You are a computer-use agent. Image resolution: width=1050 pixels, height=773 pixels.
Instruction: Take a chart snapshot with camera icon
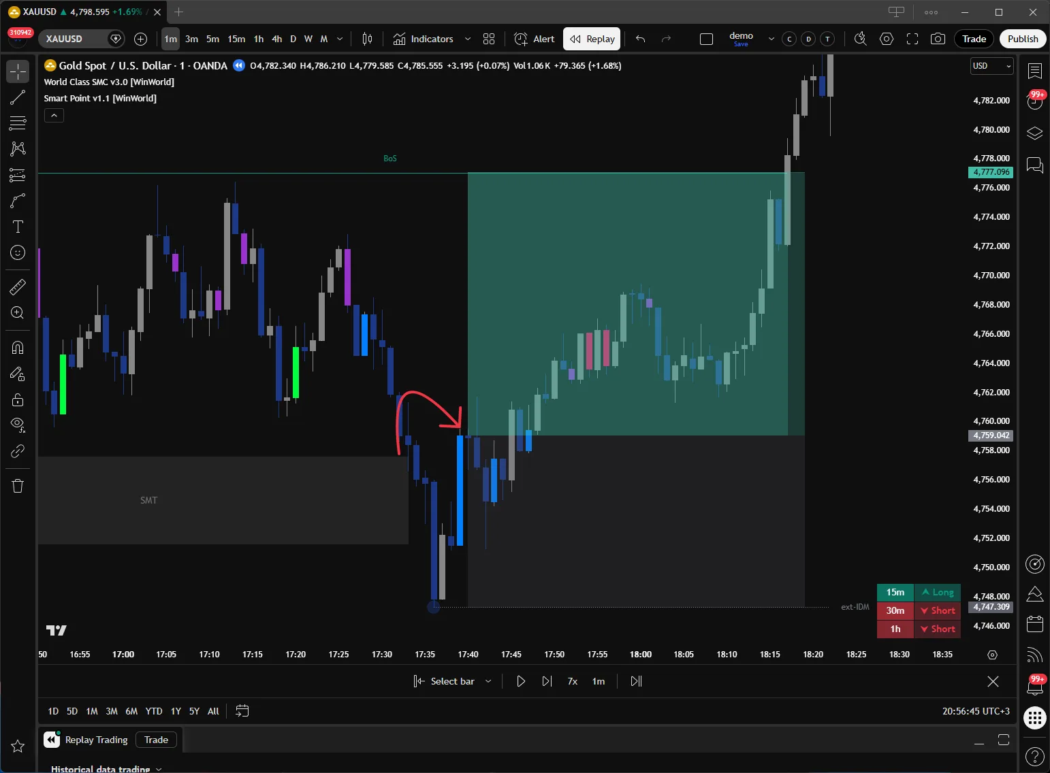coord(938,39)
